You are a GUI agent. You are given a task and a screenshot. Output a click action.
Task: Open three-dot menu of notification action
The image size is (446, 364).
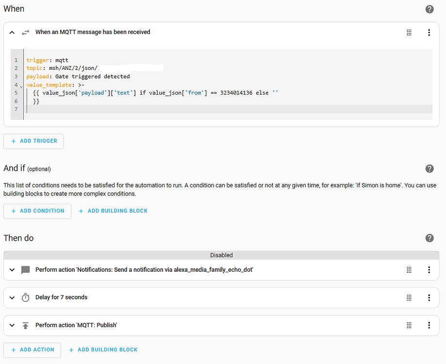coord(429,270)
